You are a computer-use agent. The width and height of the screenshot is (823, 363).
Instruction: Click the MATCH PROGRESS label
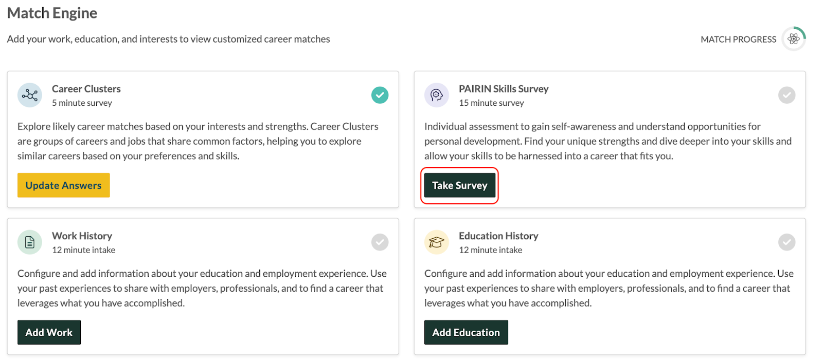click(738, 40)
